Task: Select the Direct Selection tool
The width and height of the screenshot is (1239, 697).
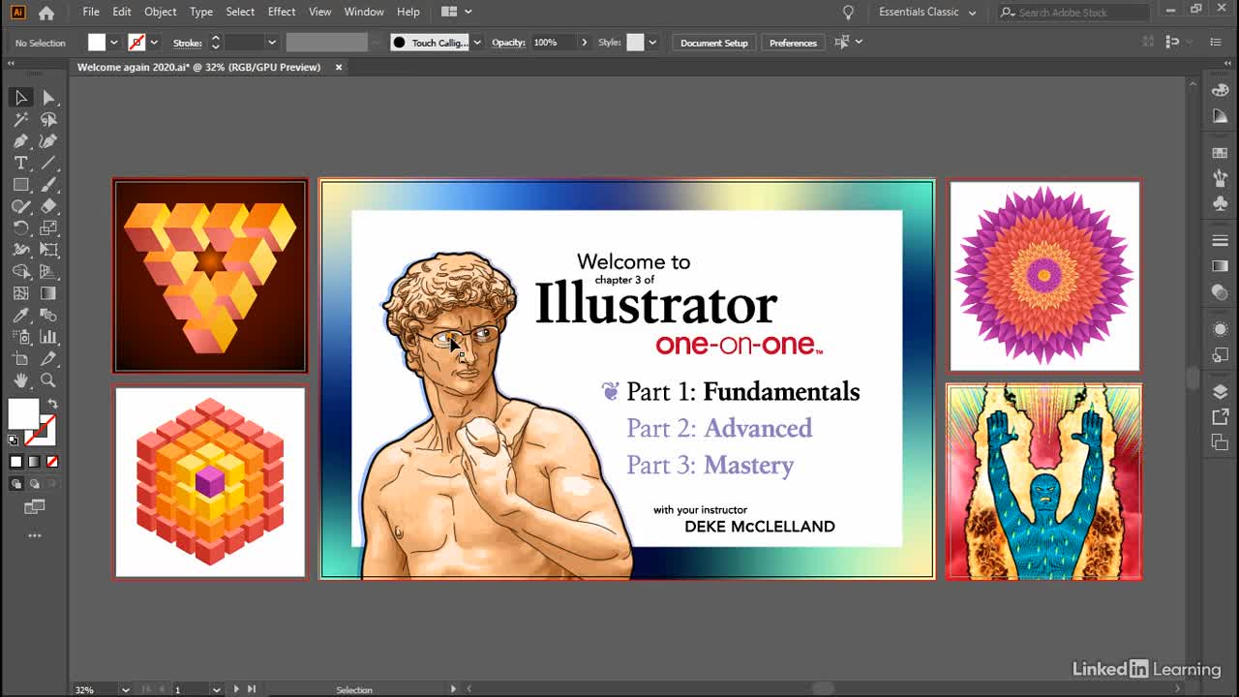Action: point(48,98)
